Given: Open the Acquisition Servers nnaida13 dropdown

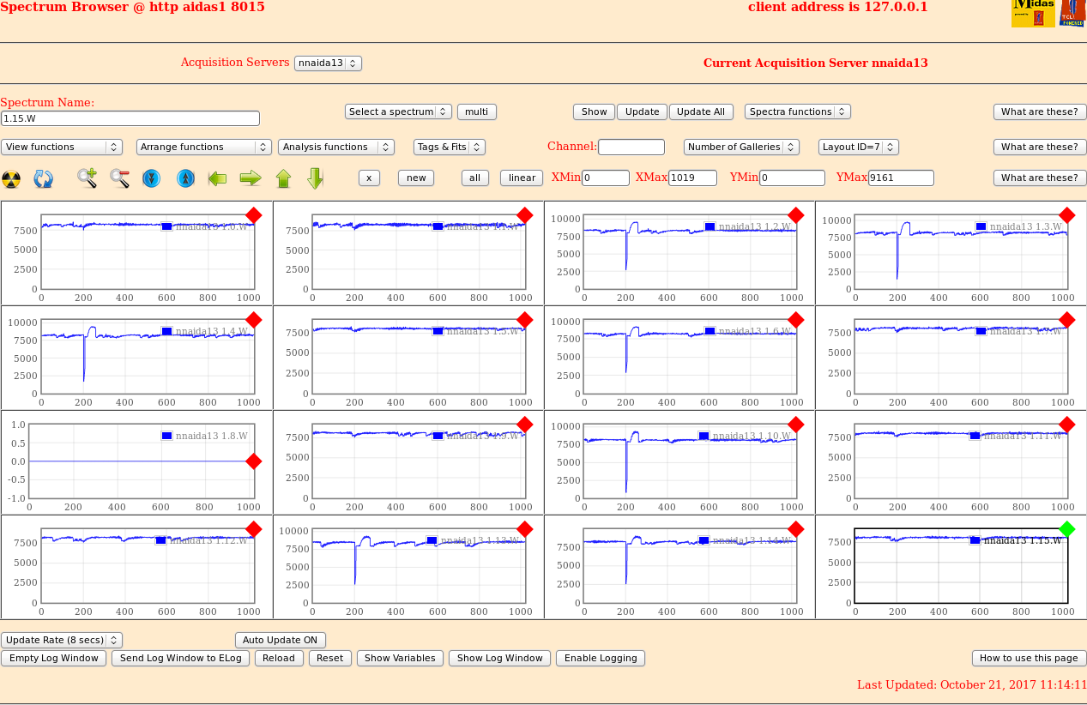Looking at the screenshot, I should (x=328, y=63).
